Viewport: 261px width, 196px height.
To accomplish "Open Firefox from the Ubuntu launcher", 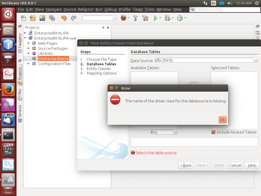I will coord(8,90).
